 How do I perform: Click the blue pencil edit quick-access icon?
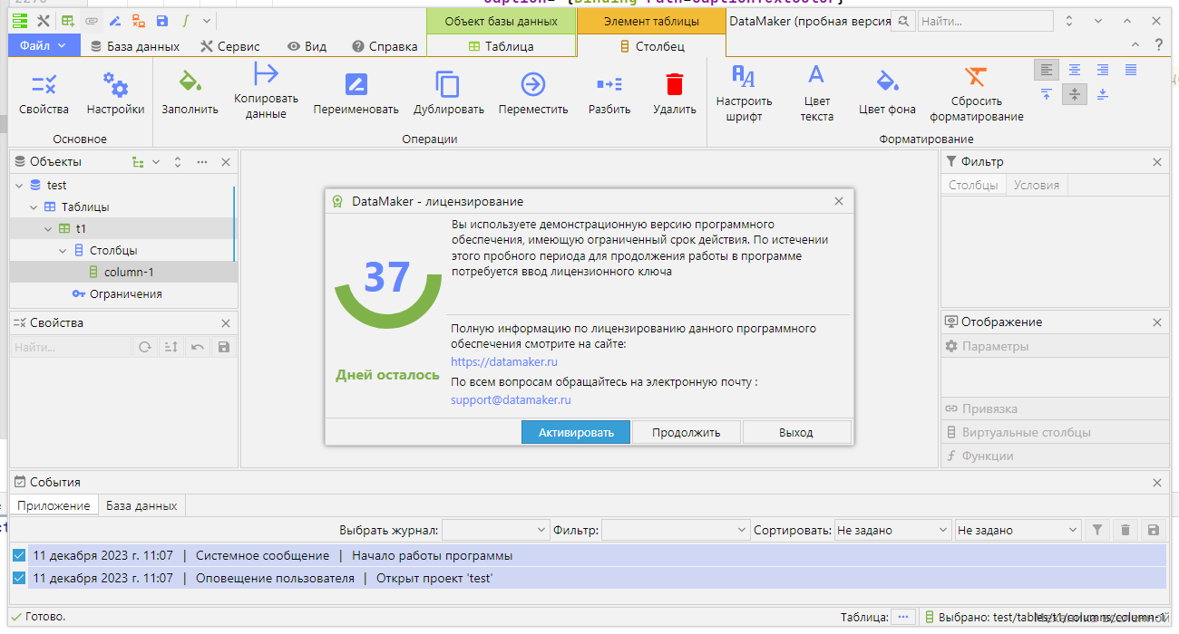tap(114, 20)
